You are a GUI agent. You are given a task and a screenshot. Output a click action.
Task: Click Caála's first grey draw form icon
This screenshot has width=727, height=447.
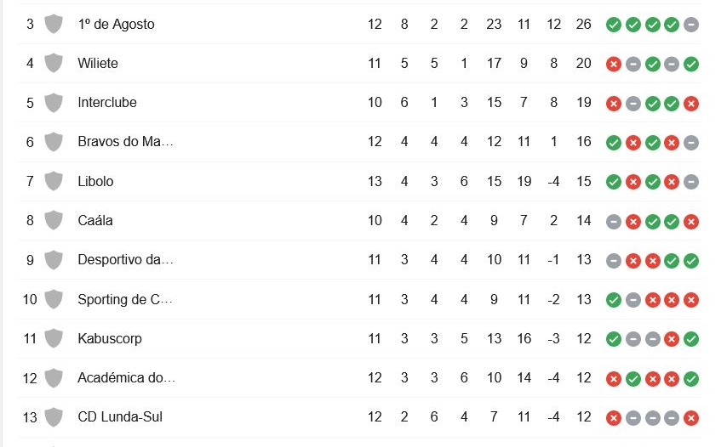(613, 221)
